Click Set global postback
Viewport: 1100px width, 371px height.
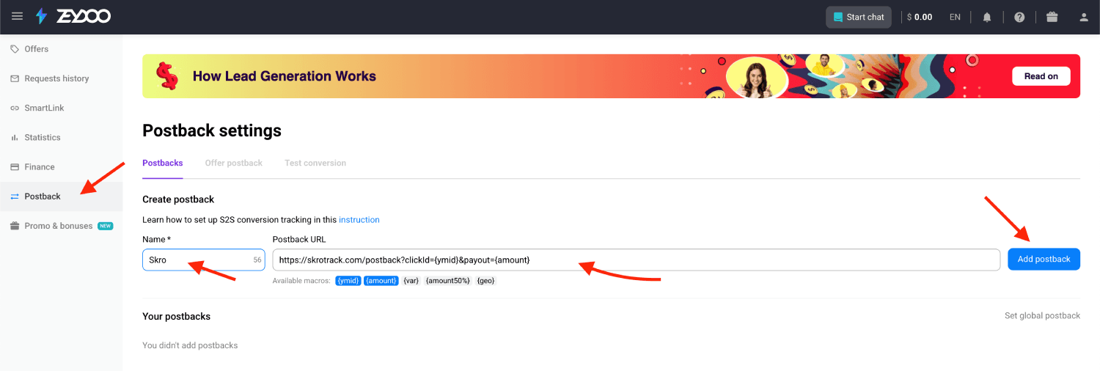pyautogui.click(x=1042, y=315)
